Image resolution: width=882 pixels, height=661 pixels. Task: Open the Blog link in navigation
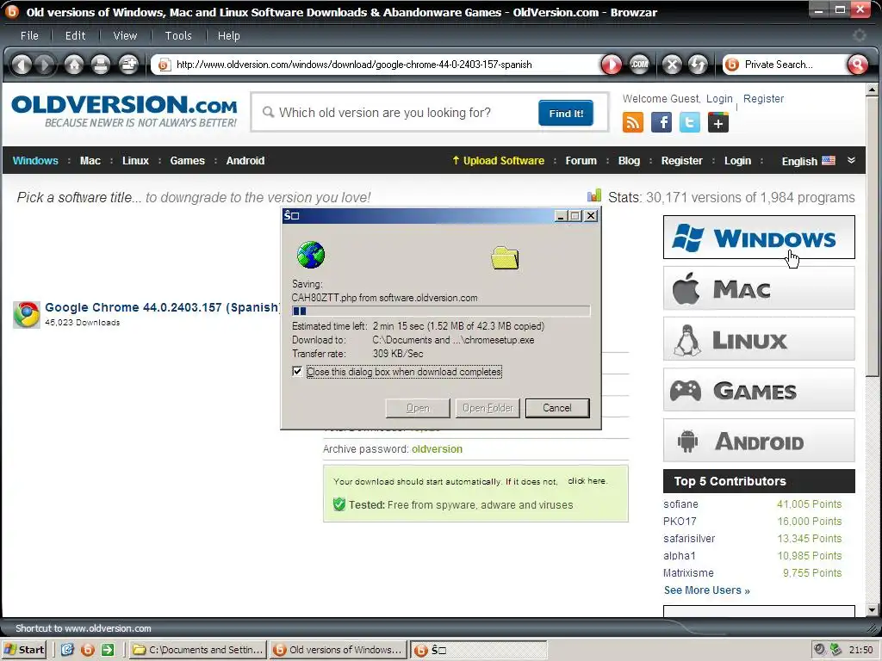pos(629,161)
